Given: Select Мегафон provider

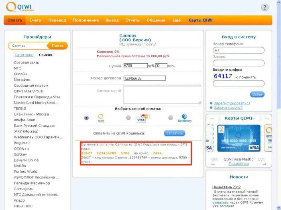Looking at the screenshot, I should coord(22,80).
